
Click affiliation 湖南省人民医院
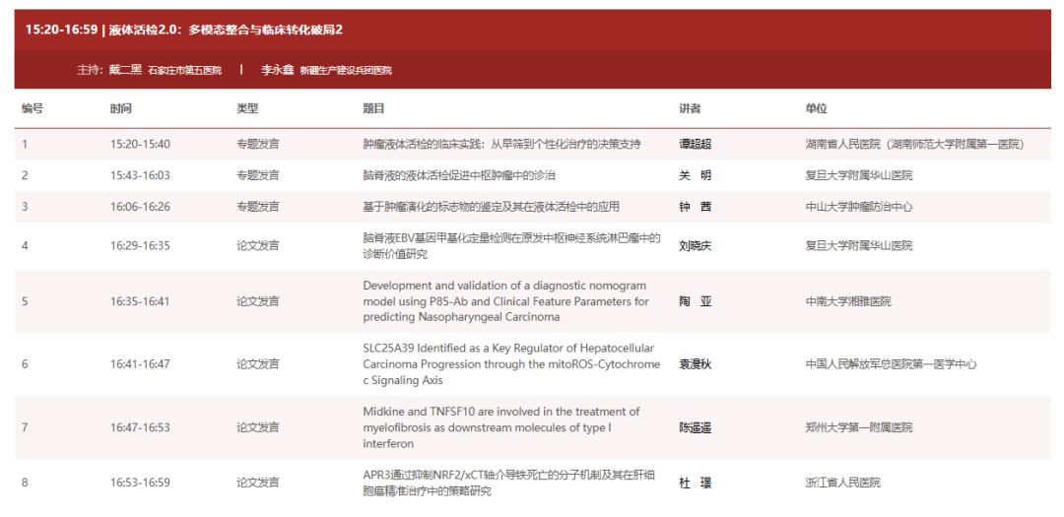(x=914, y=145)
